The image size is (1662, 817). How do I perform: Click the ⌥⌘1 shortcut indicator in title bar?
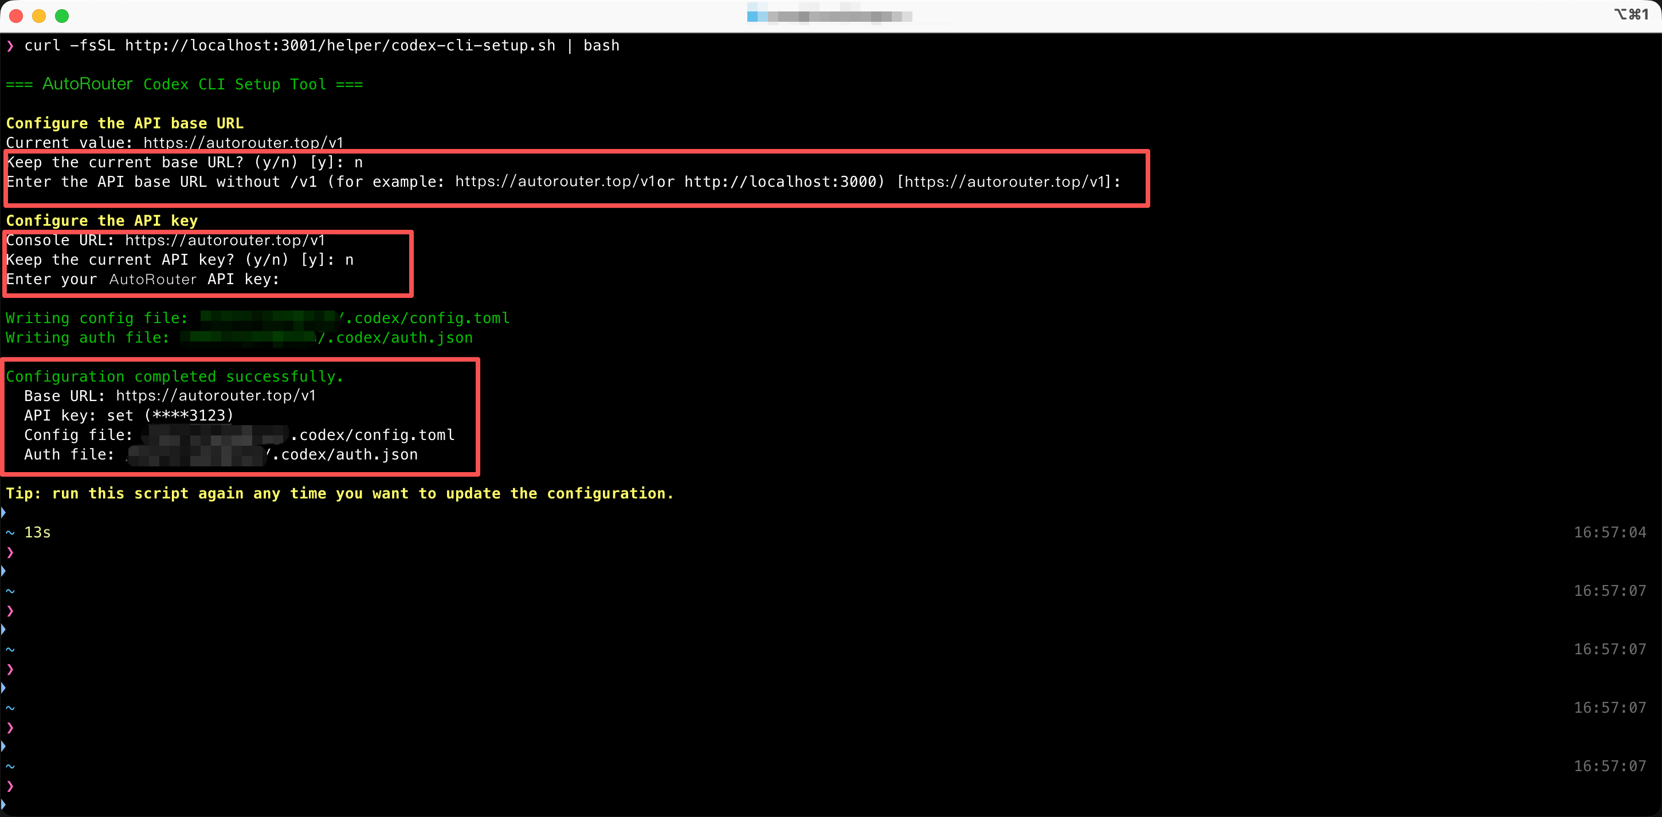coord(1632,15)
